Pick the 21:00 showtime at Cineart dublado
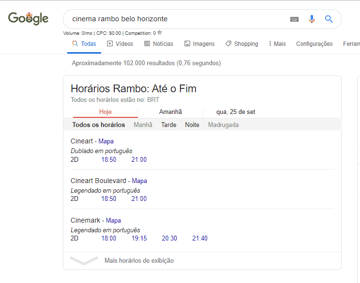Viewport: 360px width, 283px height. pyautogui.click(x=139, y=159)
